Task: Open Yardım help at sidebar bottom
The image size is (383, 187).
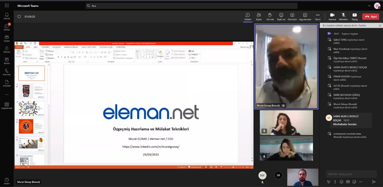Action: 7,181
